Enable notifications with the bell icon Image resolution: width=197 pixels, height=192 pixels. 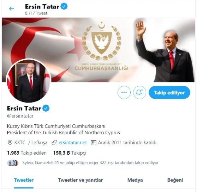[139, 92]
